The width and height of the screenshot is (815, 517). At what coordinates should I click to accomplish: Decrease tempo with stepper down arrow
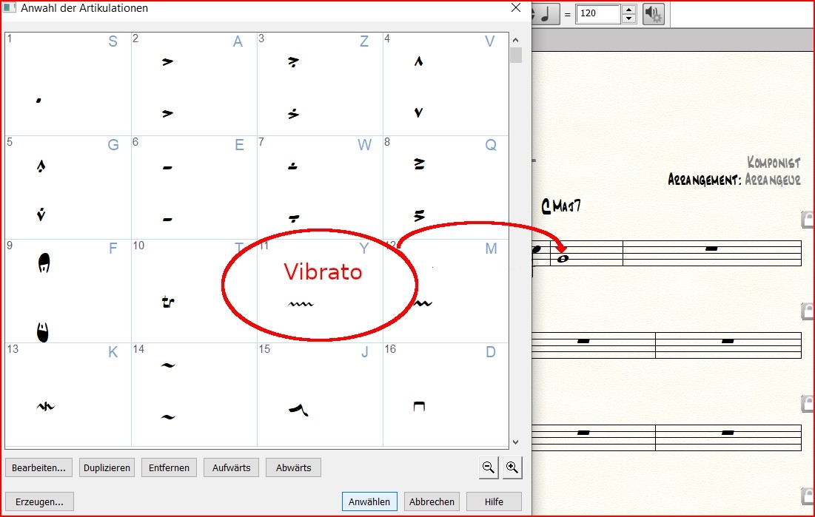pos(629,18)
